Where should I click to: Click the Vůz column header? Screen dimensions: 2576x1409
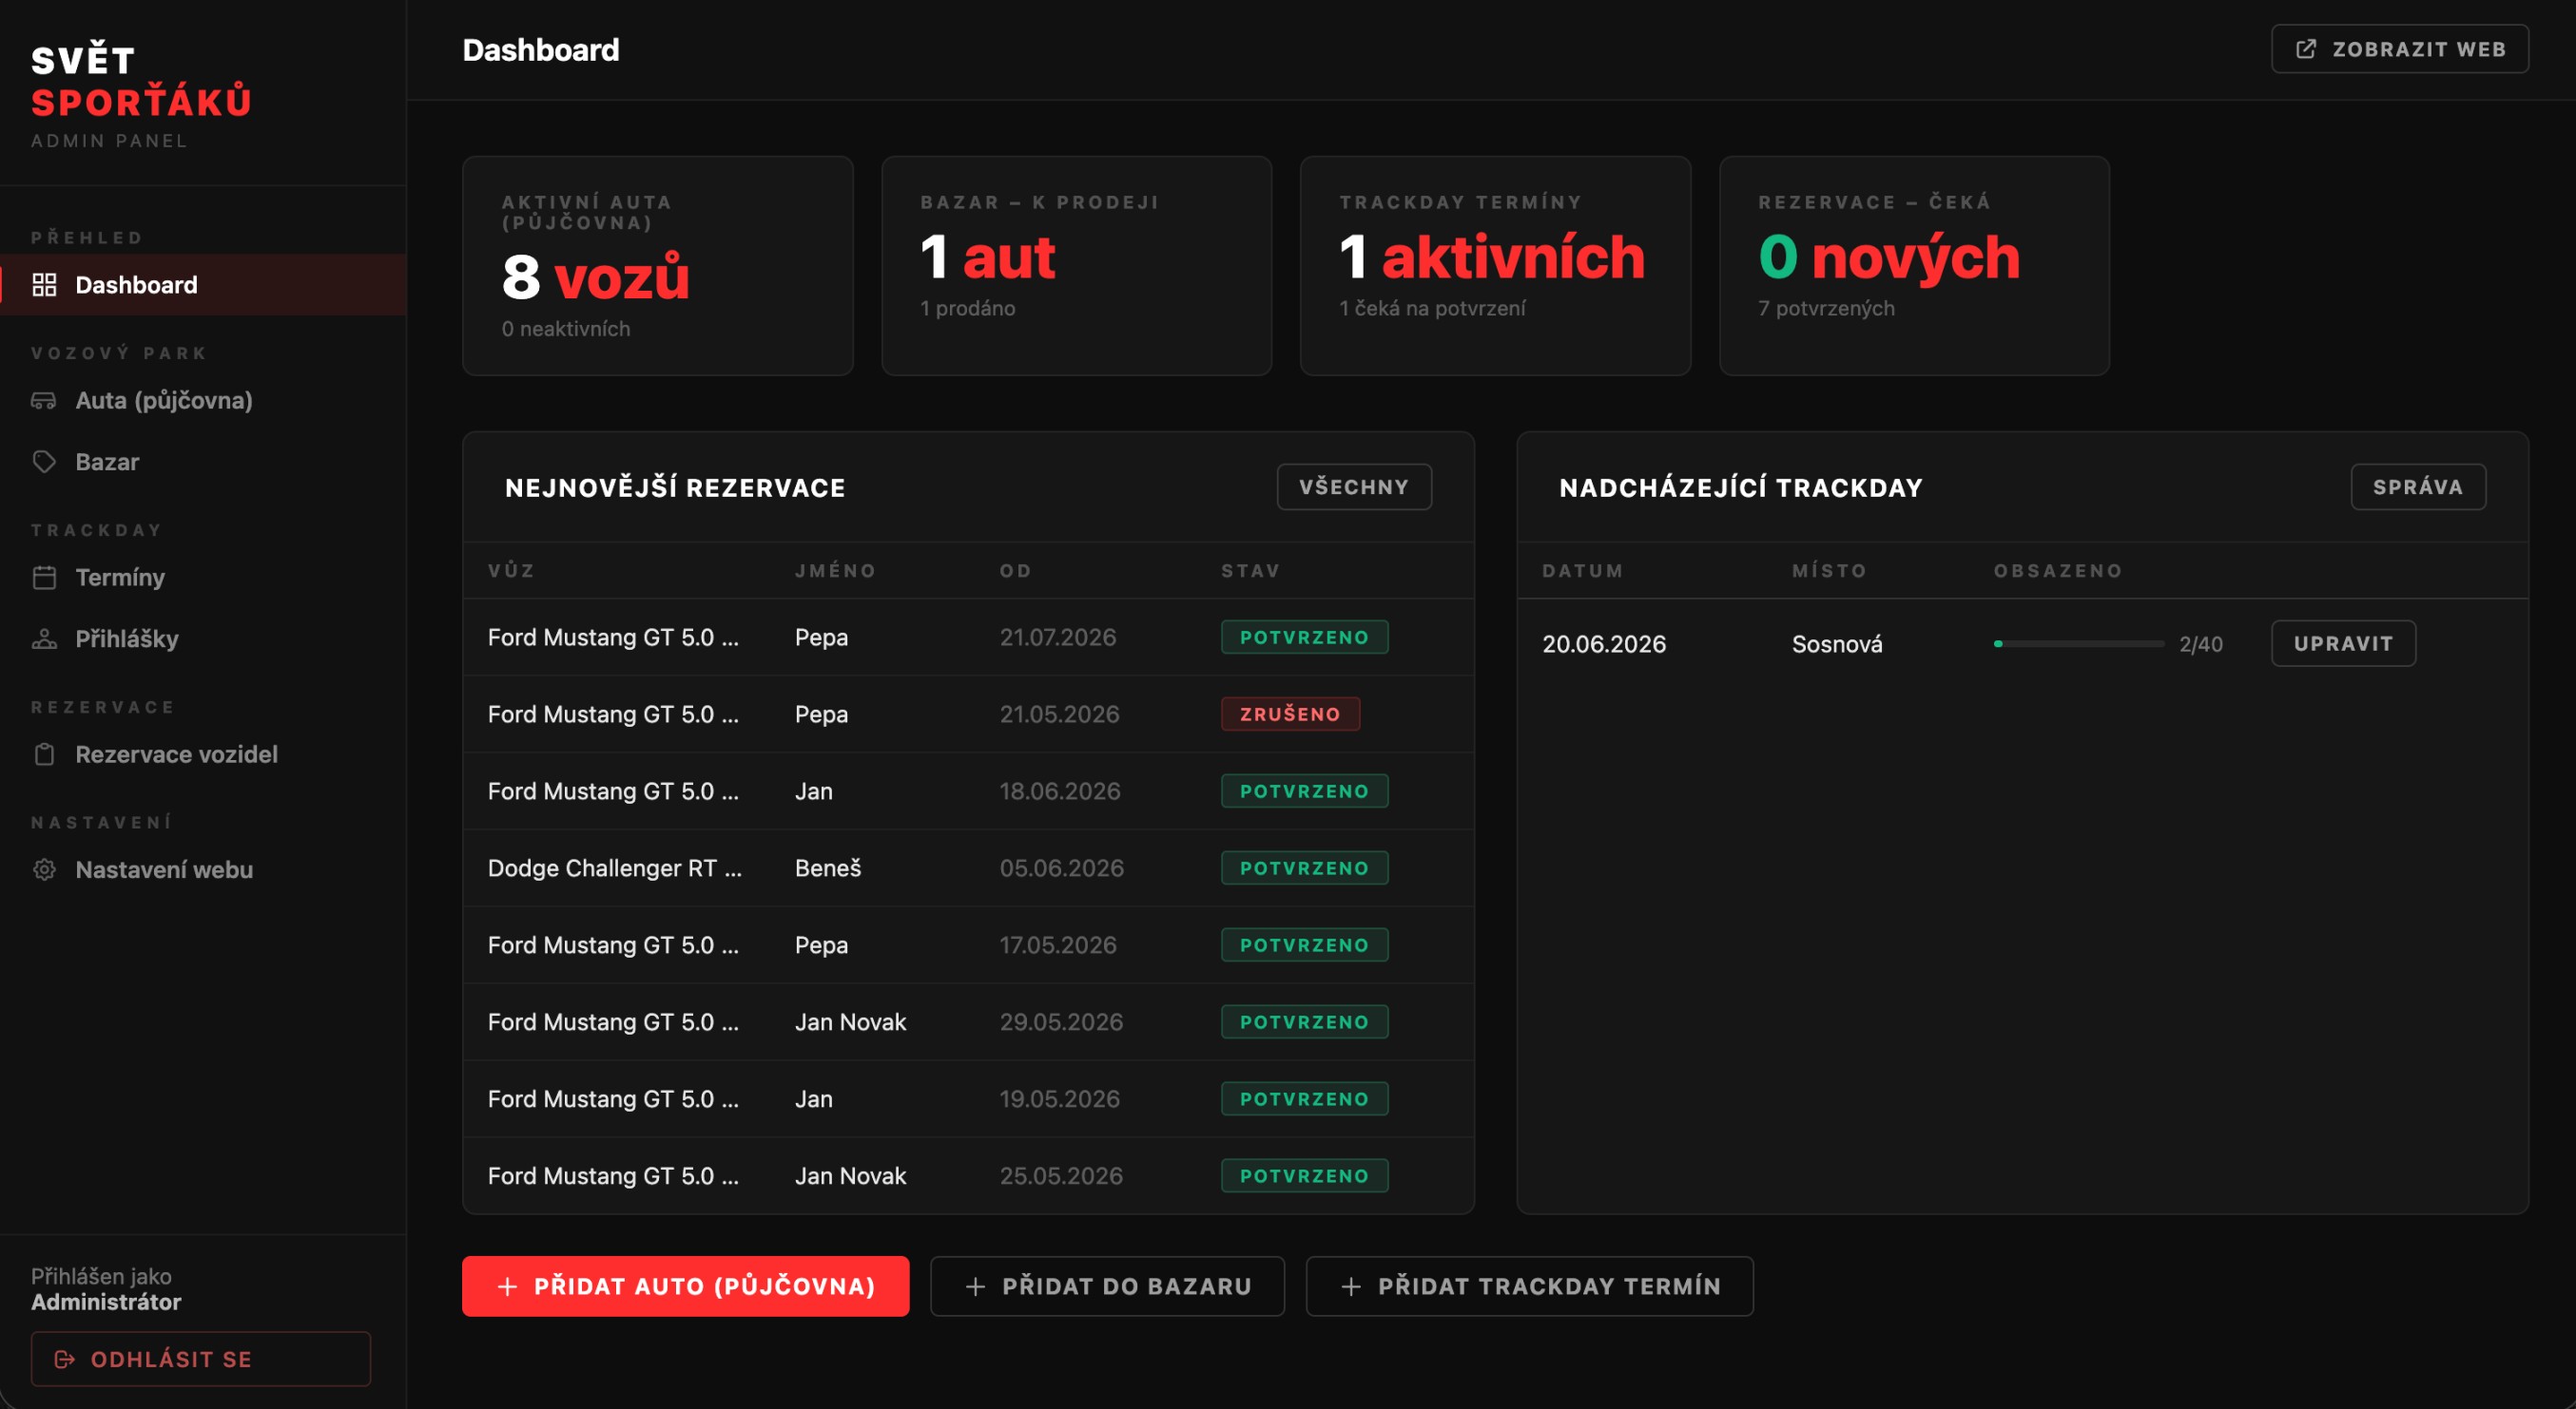pyautogui.click(x=511, y=571)
